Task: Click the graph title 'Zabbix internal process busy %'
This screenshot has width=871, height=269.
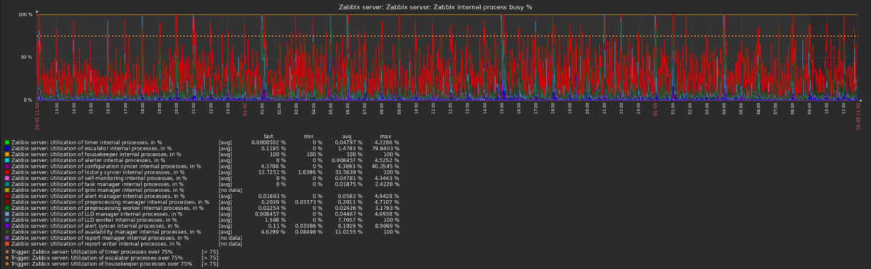Action: click(435, 6)
